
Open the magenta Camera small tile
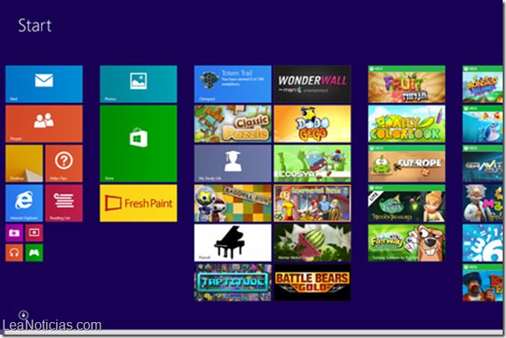tap(14, 233)
